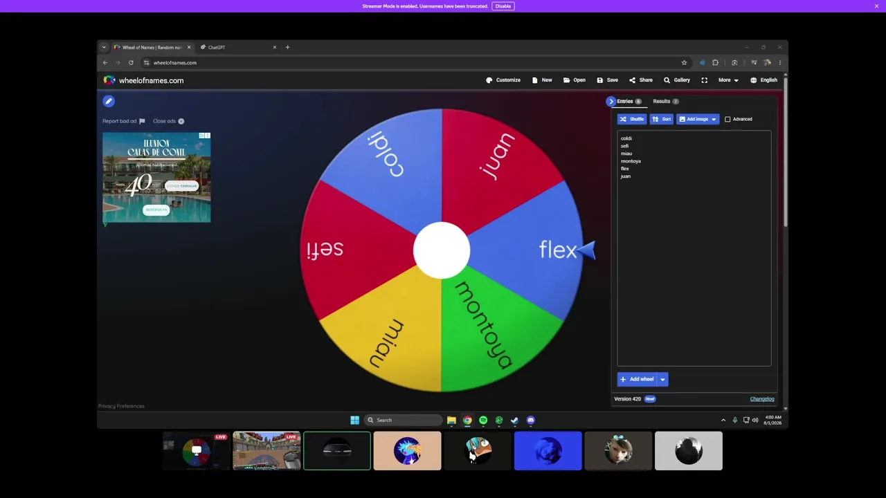Viewport: 886px width, 498px height.
Task: Open the Windows Start menu
Action: (x=354, y=420)
